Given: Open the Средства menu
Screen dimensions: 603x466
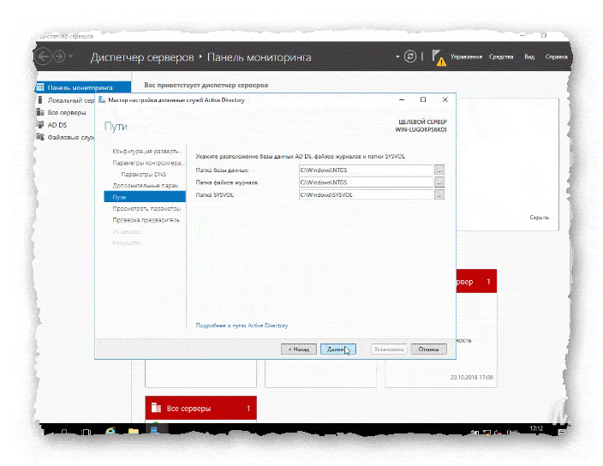Looking at the screenshot, I should pos(501,57).
